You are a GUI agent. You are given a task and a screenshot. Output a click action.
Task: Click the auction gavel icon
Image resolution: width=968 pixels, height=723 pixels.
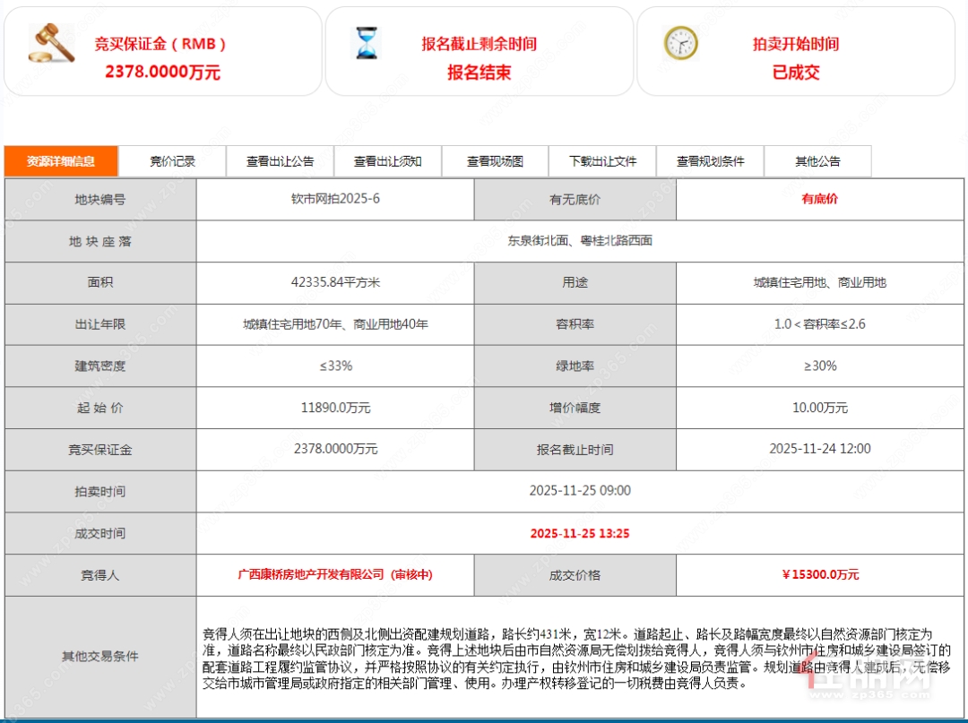click(x=51, y=44)
